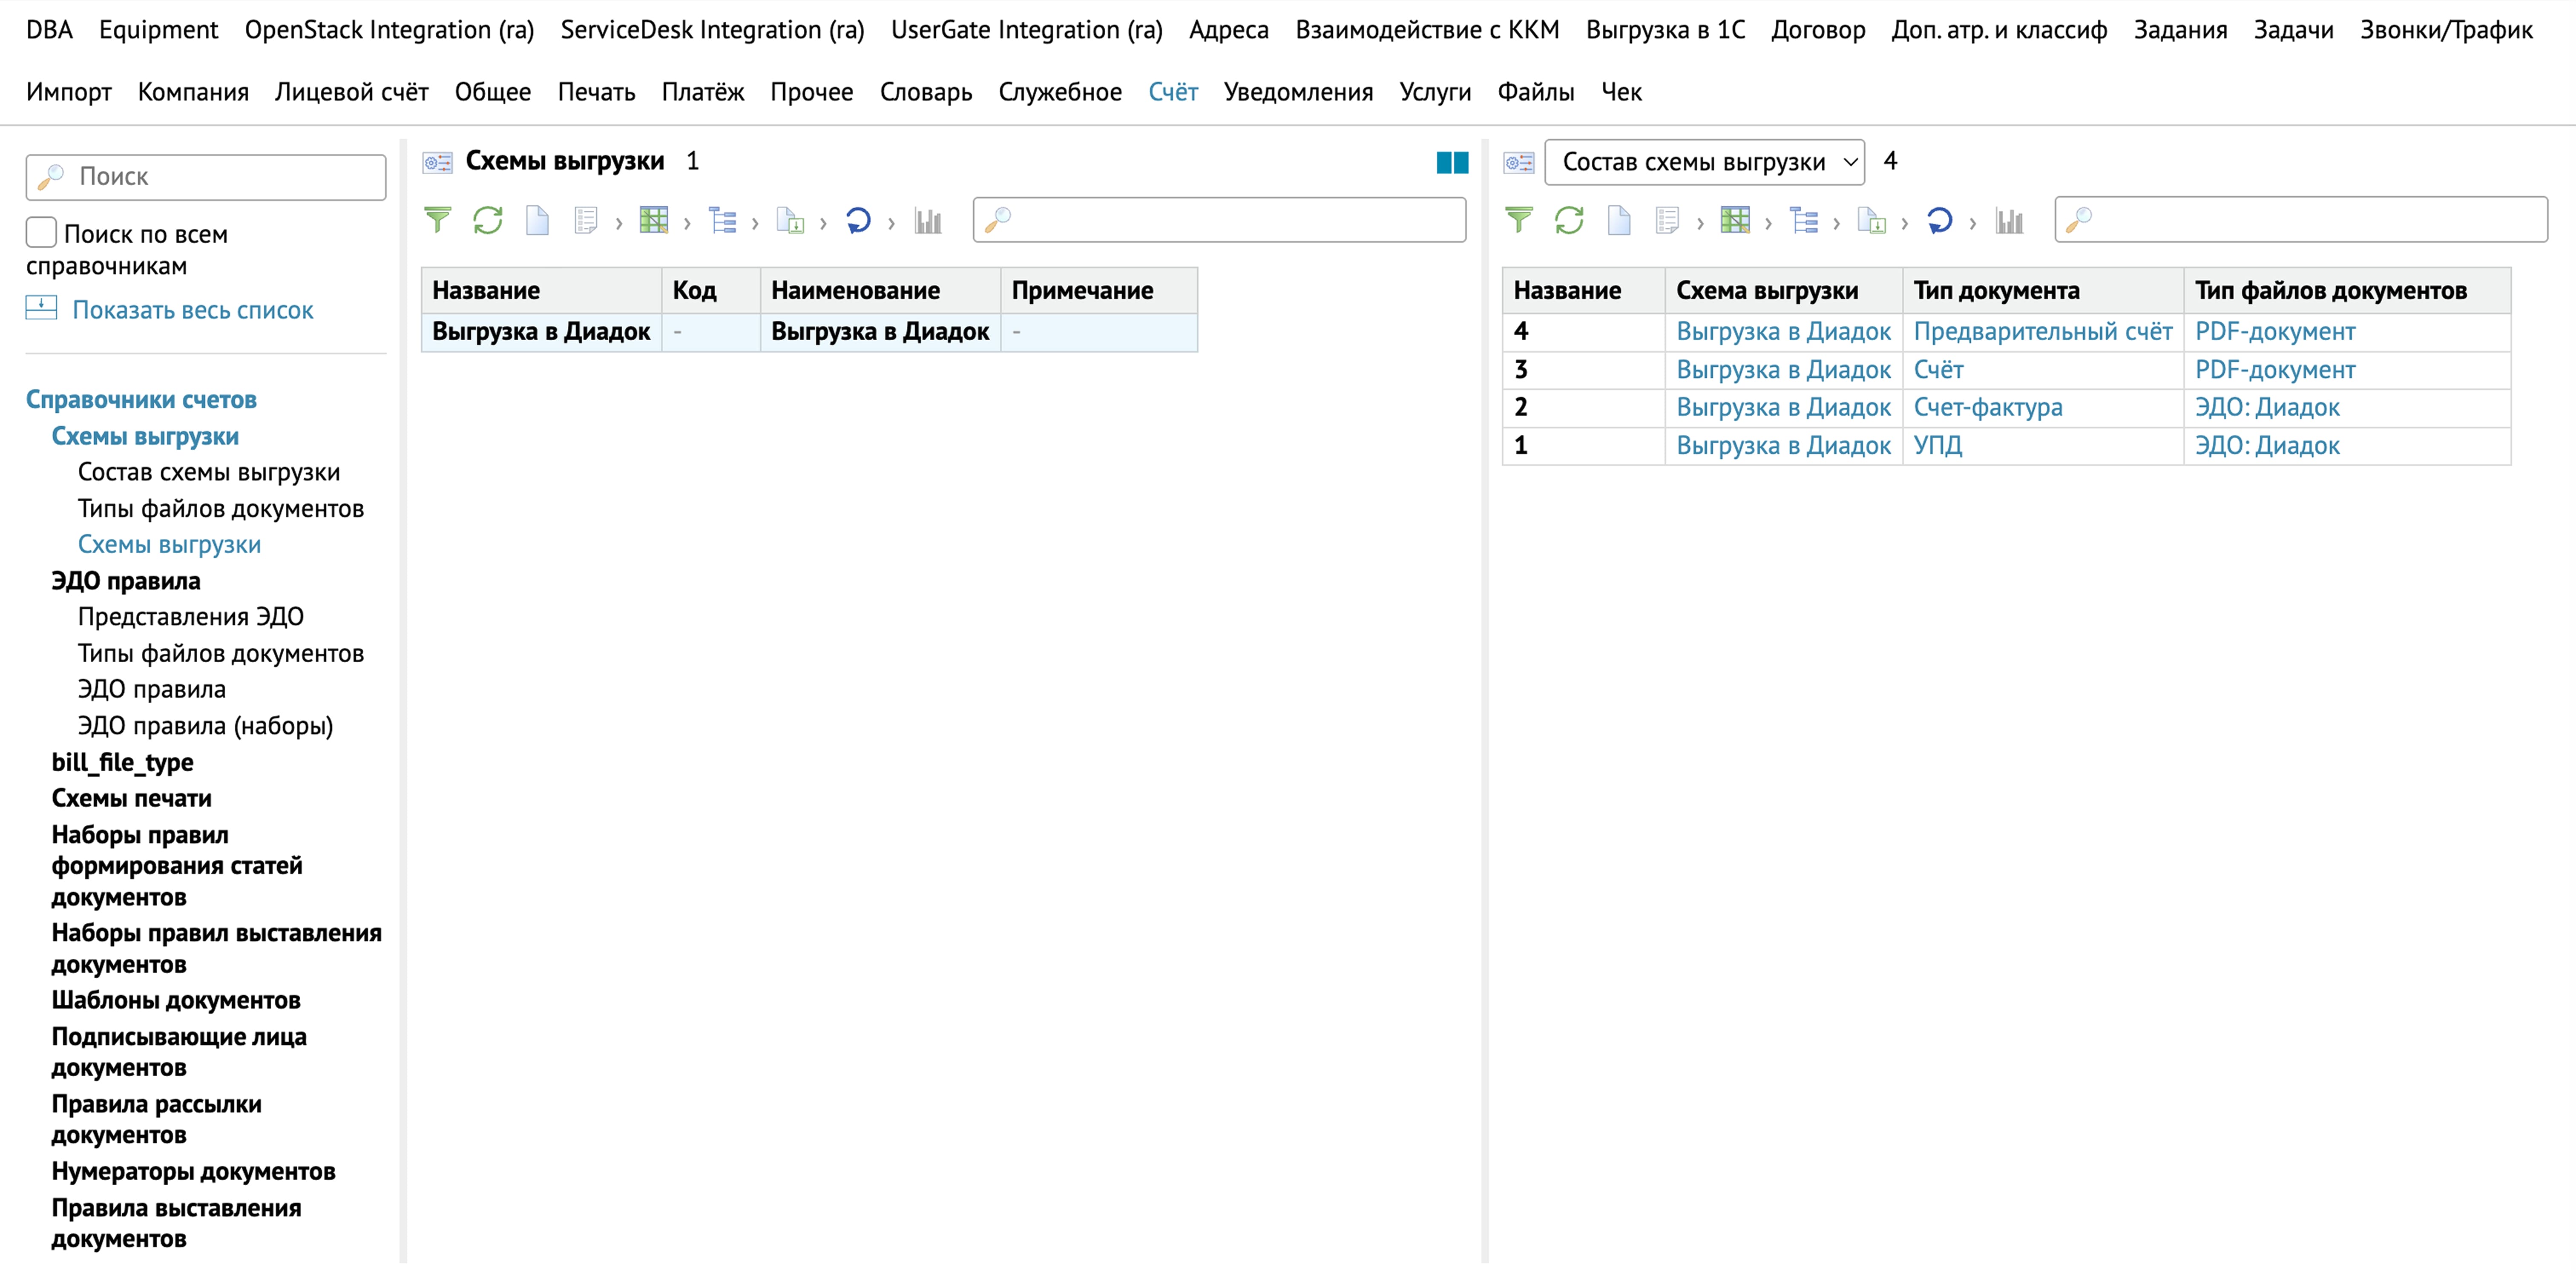Viewport: 2576px width, 1276px height.
Task: Open the Счет-фактура document type link
Action: [1988, 407]
